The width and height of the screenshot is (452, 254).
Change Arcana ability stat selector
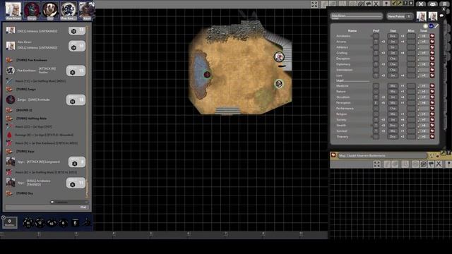[393, 42]
